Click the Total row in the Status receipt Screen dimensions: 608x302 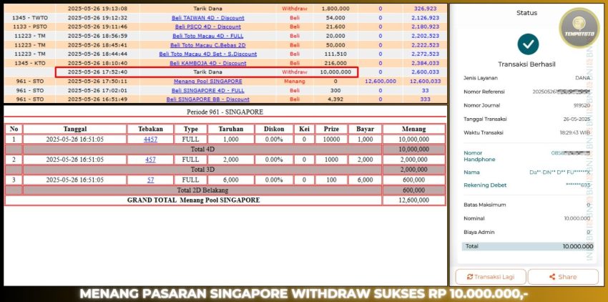tap(528, 246)
